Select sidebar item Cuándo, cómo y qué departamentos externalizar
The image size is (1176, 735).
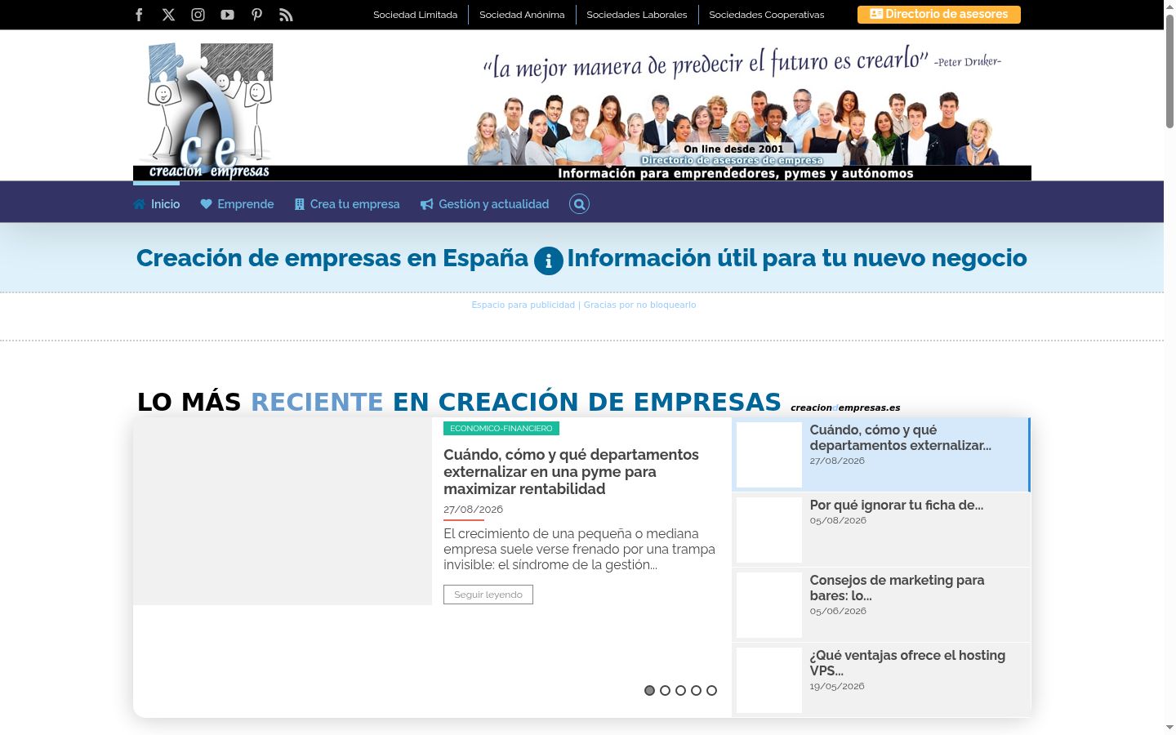pyautogui.click(x=881, y=455)
